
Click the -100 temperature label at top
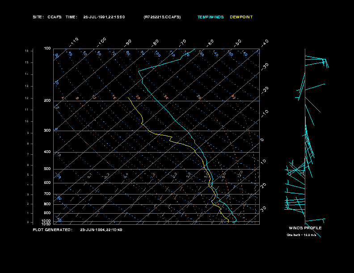coord(101,42)
